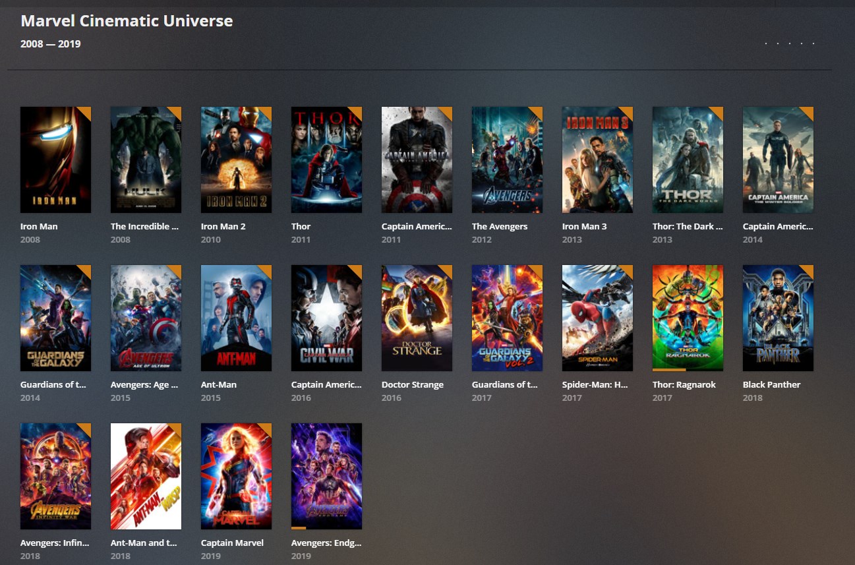The height and width of the screenshot is (565, 855).
Task: Click the orange unwatched flag on Thor poster
Action: point(357,112)
